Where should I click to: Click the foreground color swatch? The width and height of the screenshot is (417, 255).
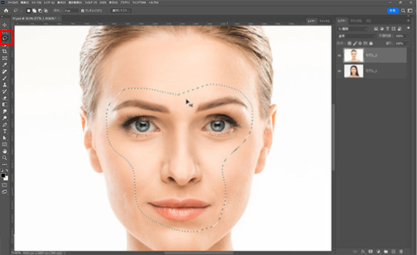coord(3,175)
